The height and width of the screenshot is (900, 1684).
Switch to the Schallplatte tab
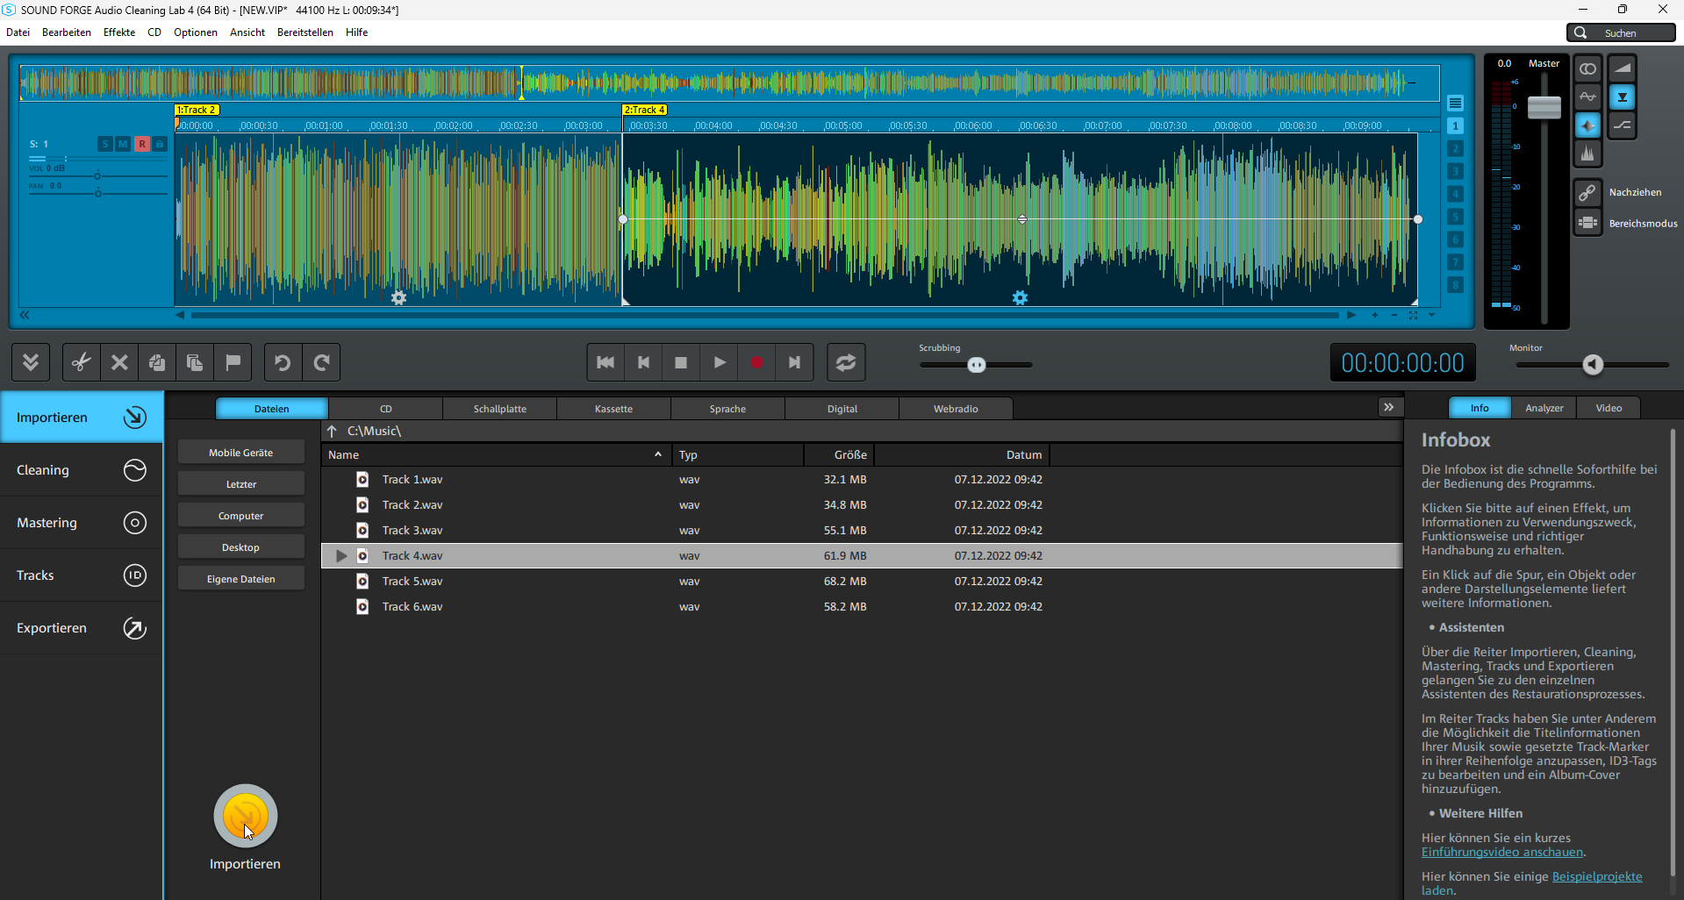[x=500, y=409]
